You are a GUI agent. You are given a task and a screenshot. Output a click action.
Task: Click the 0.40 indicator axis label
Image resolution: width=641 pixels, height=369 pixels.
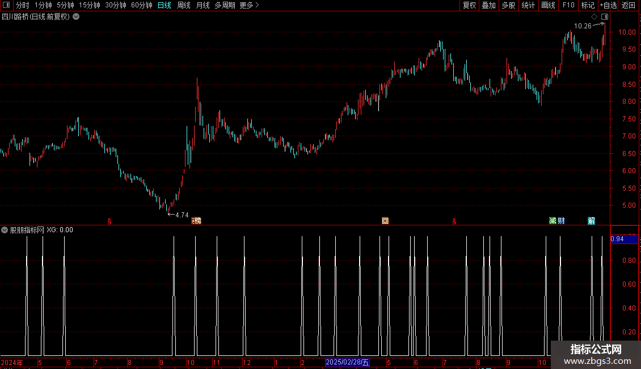[x=629, y=308]
